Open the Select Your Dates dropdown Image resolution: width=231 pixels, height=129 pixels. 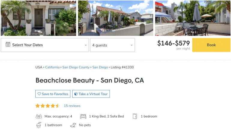click(45, 45)
